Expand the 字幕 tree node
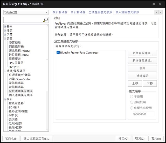This screenshot has width=166, height=143. tap(5, 35)
